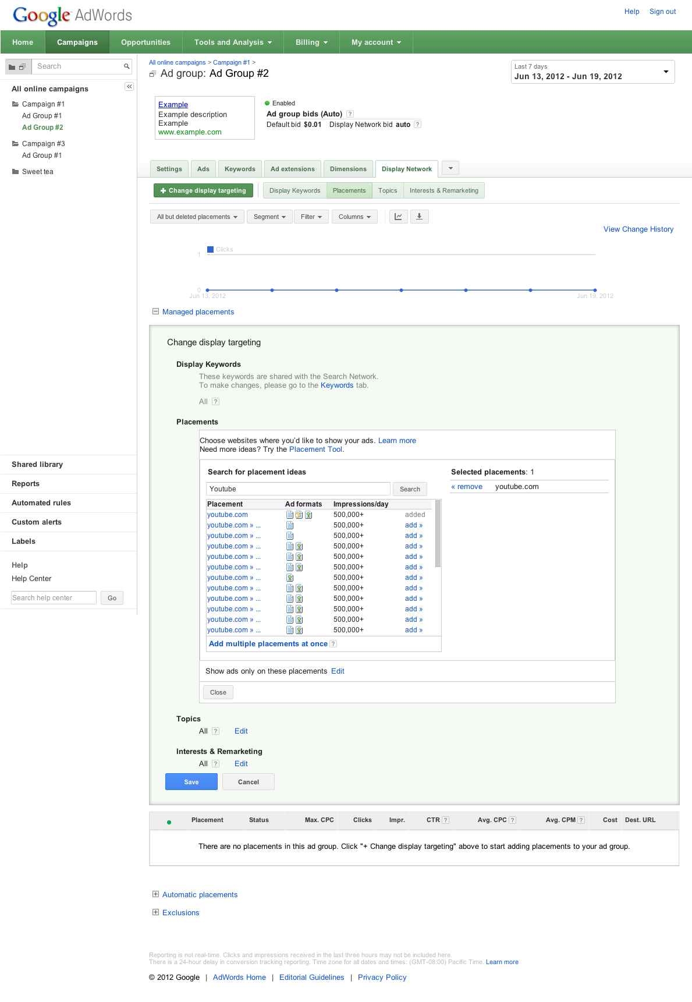This screenshot has height=1002, width=692.
Task: Open the help icon next to Avg. CPM
Action: pyautogui.click(x=581, y=820)
